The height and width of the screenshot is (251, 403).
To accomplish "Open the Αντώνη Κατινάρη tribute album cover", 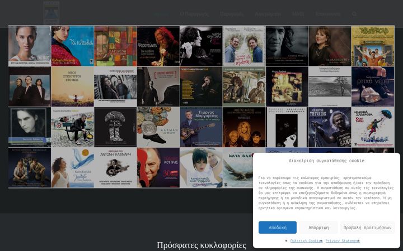I will tap(115, 168).
